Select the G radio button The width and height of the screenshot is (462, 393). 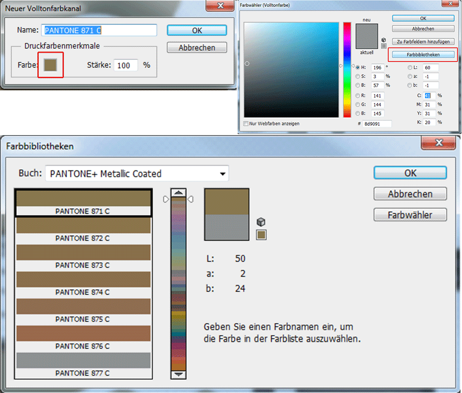(358, 104)
